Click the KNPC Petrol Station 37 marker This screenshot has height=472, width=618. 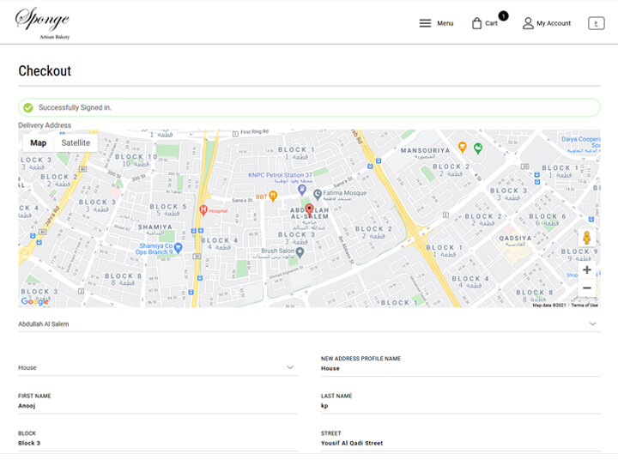click(x=302, y=190)
